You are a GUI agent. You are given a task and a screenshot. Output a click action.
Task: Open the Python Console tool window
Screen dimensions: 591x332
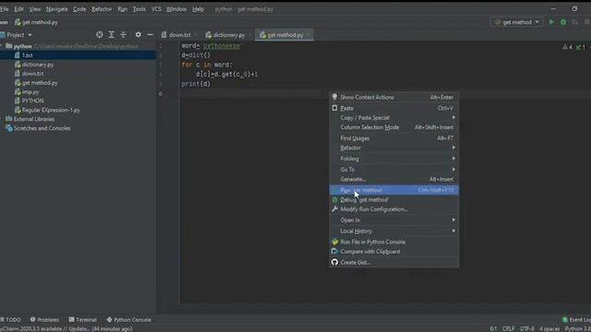[x=129, y=320]
